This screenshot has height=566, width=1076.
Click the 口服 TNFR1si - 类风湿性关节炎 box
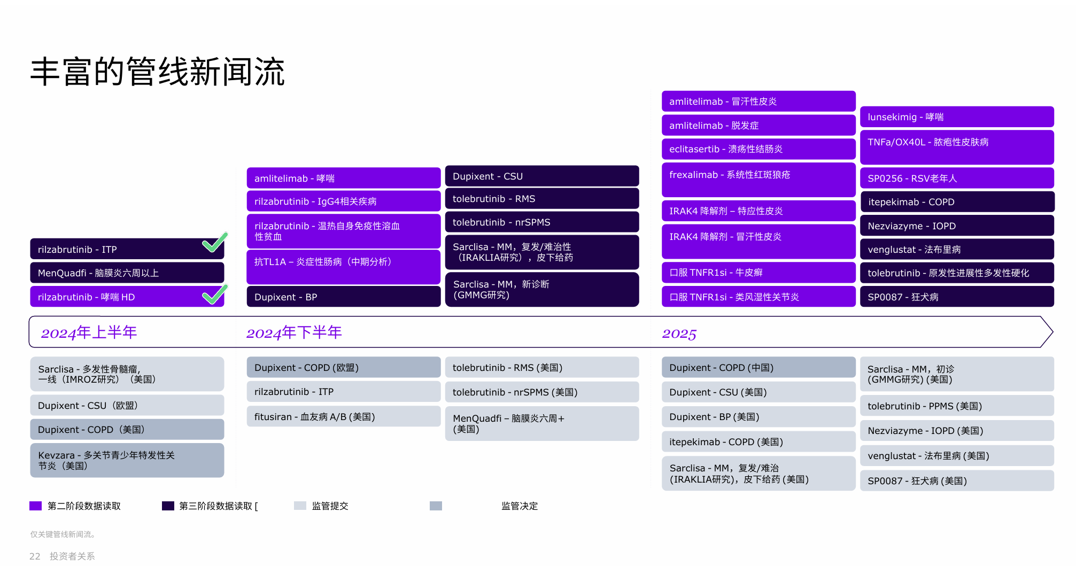click(x=758, y=297)
